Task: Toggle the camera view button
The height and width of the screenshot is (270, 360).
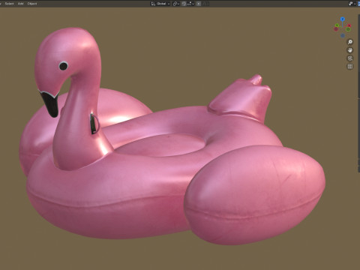Action: (x=350, y=58)
